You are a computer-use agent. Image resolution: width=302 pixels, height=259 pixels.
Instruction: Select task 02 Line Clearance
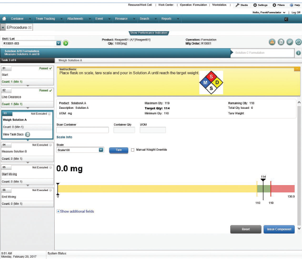(x=27, y=97)
